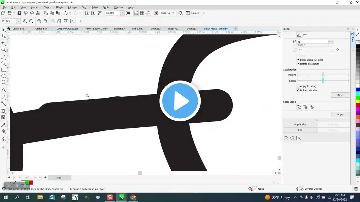Pick the Color Eyedropper tool
Screen dimensions: 360x202
point(3,125)
